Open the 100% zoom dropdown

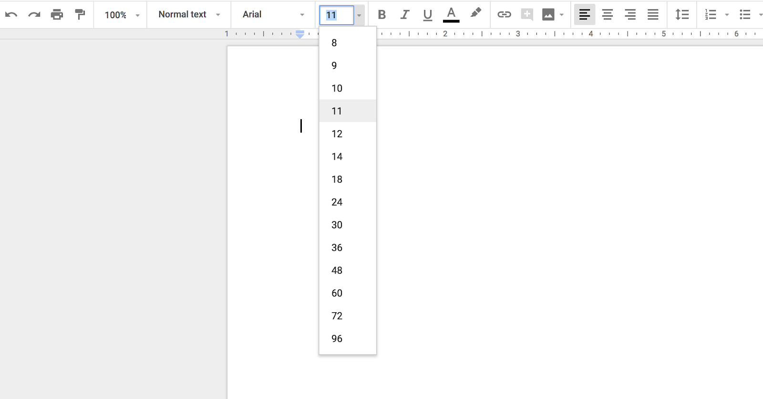tap(122, 15)
